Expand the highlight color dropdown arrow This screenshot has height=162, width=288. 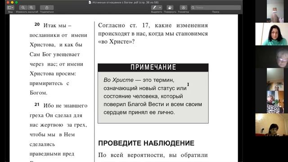click(160, 8)
